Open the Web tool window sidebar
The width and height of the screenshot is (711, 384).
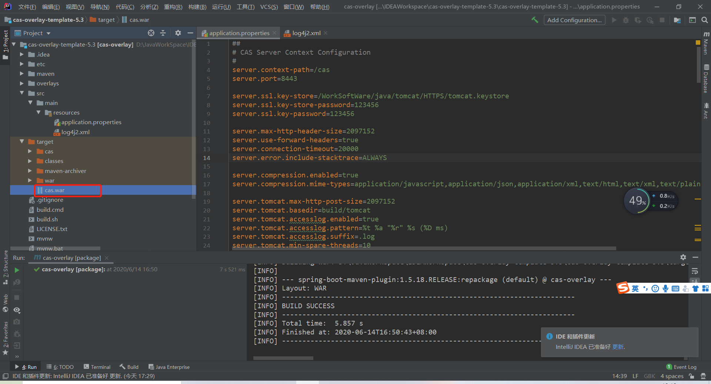(5, 303)
